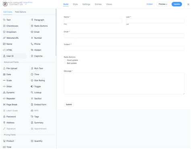Viewport: 191px width, 149px height.
Task: Add a Repeater field
Action: 9,99
